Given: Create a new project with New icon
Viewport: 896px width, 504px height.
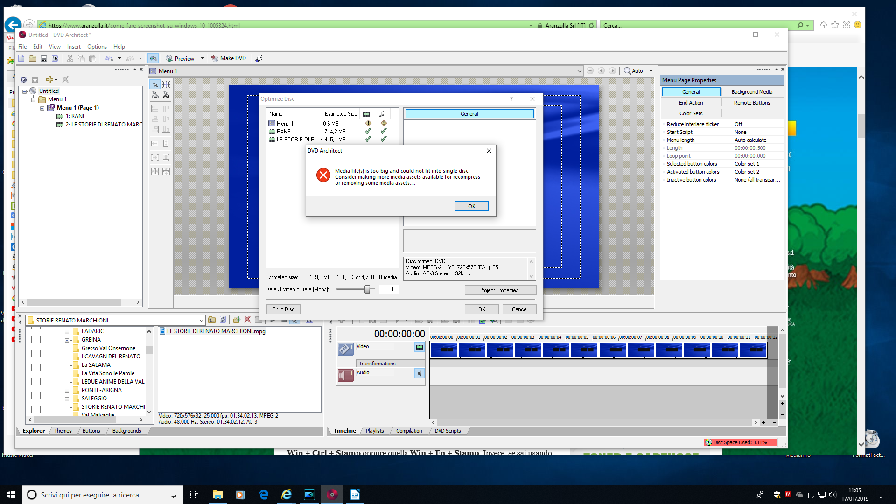Looking at the screenshot, I should [x=21, y=58].
